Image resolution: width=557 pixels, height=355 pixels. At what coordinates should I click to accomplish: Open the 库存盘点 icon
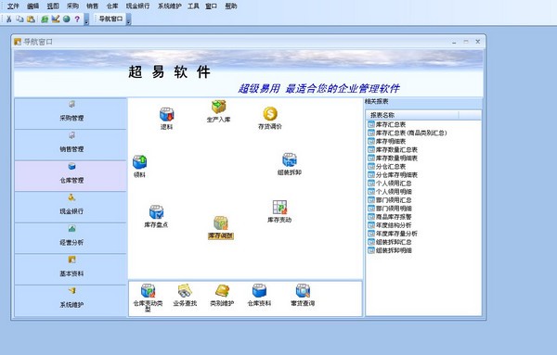pyautogui.click(x=156, y=212)
